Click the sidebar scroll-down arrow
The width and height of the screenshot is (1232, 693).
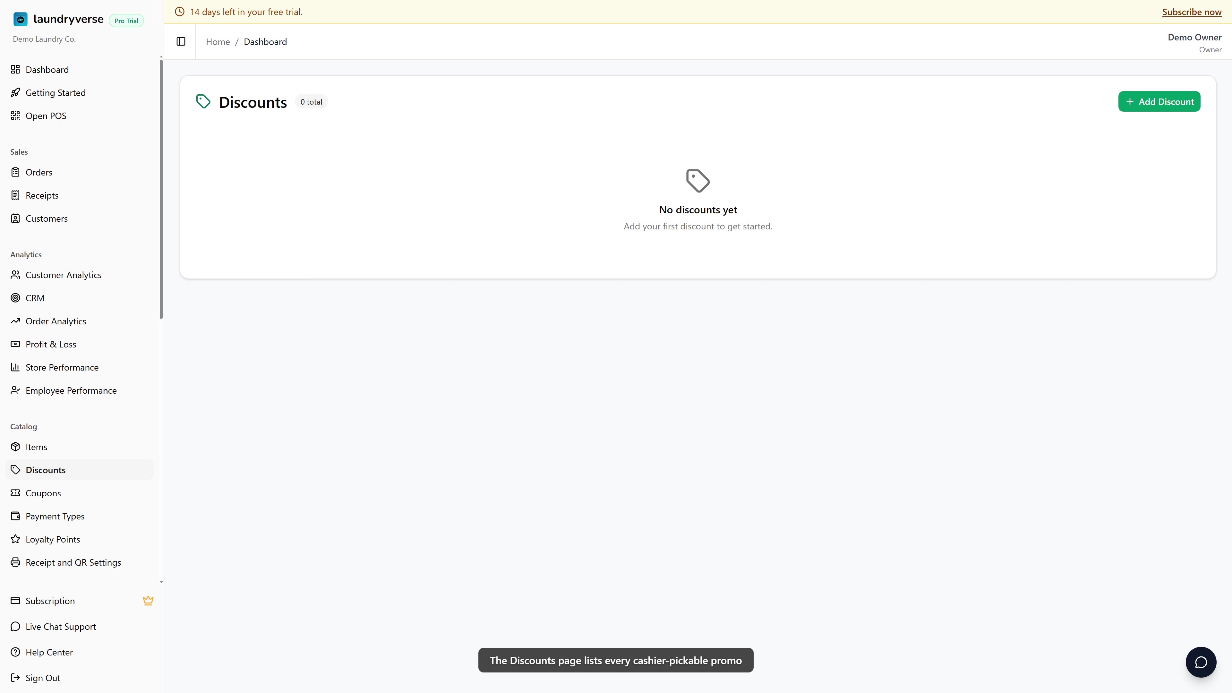pyautogui.click(x=161, y=582)
